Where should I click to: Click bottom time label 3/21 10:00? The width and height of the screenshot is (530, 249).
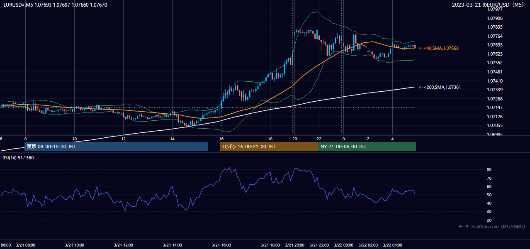75,245
